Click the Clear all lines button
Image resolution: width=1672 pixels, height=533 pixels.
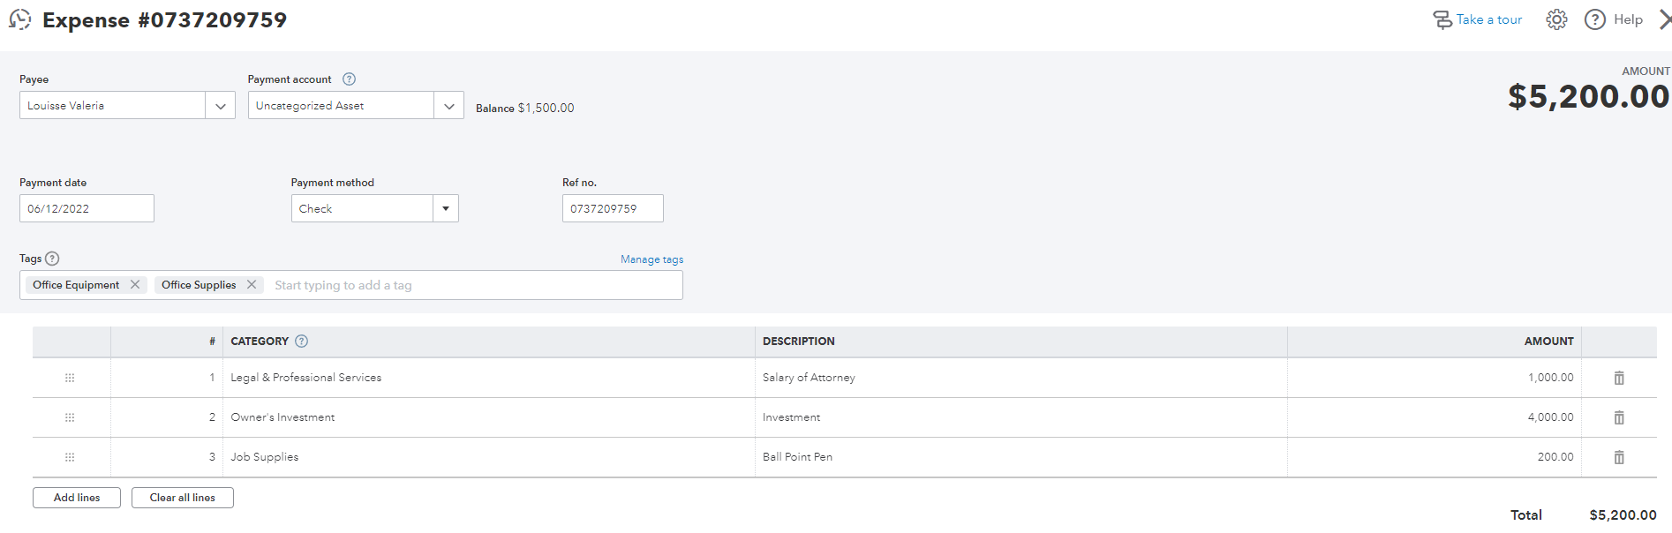pos(183,498)
